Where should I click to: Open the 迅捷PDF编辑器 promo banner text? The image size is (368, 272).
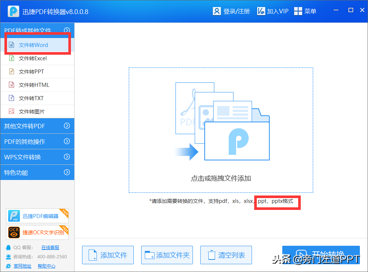coord(40,216)
